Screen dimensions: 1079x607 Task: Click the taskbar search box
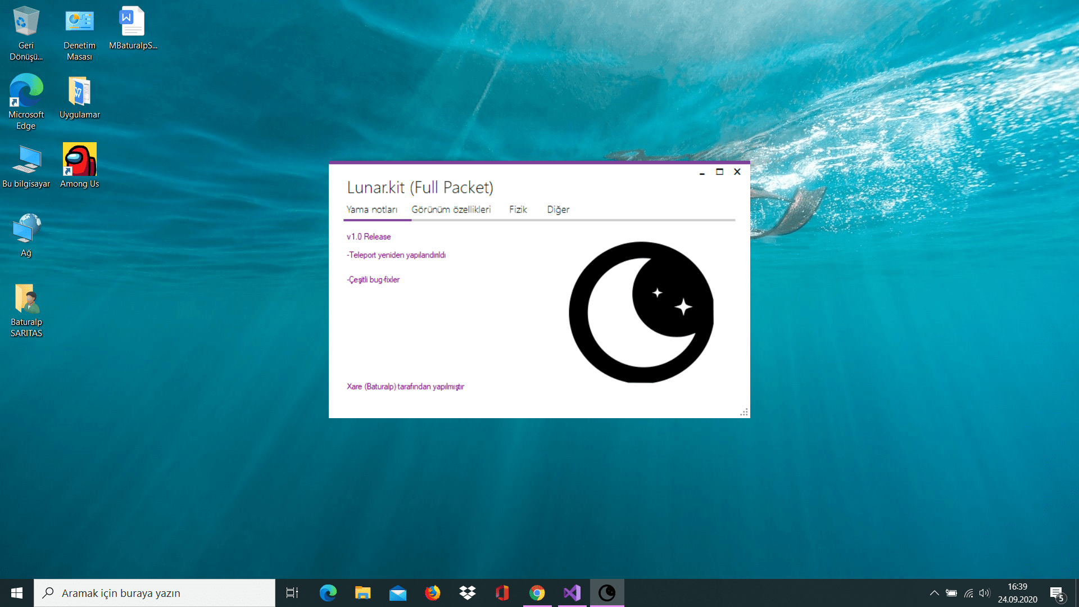[155, 593]
